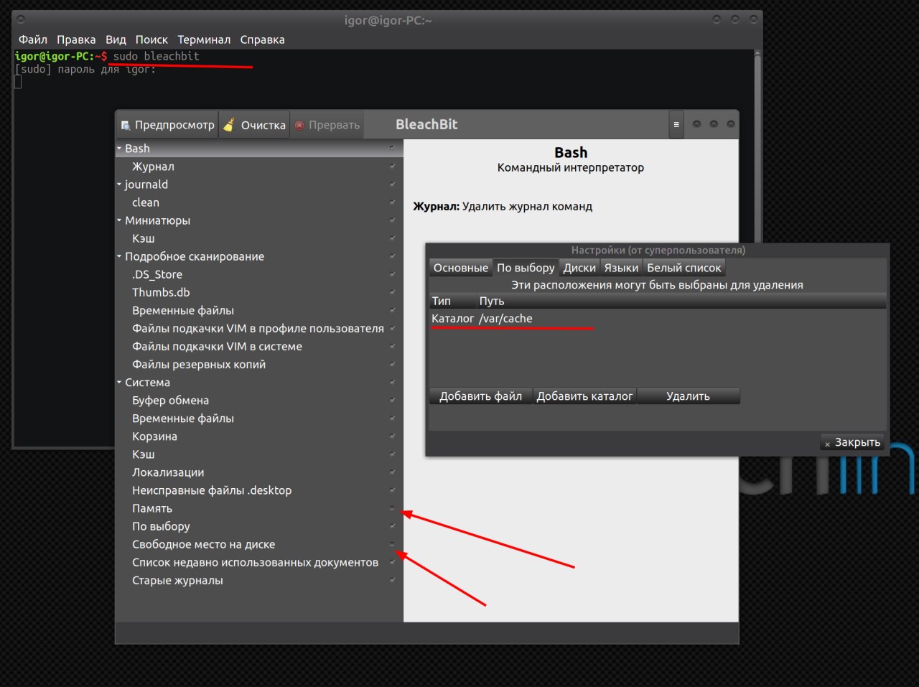Collapse the Миниатюры tree group

(x=119, y=220)
